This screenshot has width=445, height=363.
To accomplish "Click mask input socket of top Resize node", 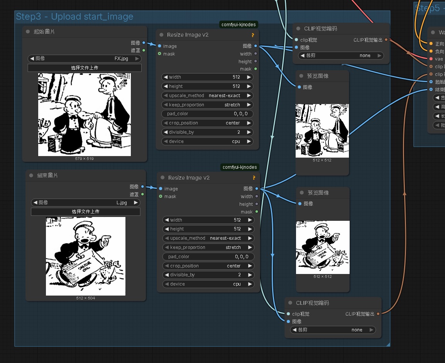I will (159, 54).
